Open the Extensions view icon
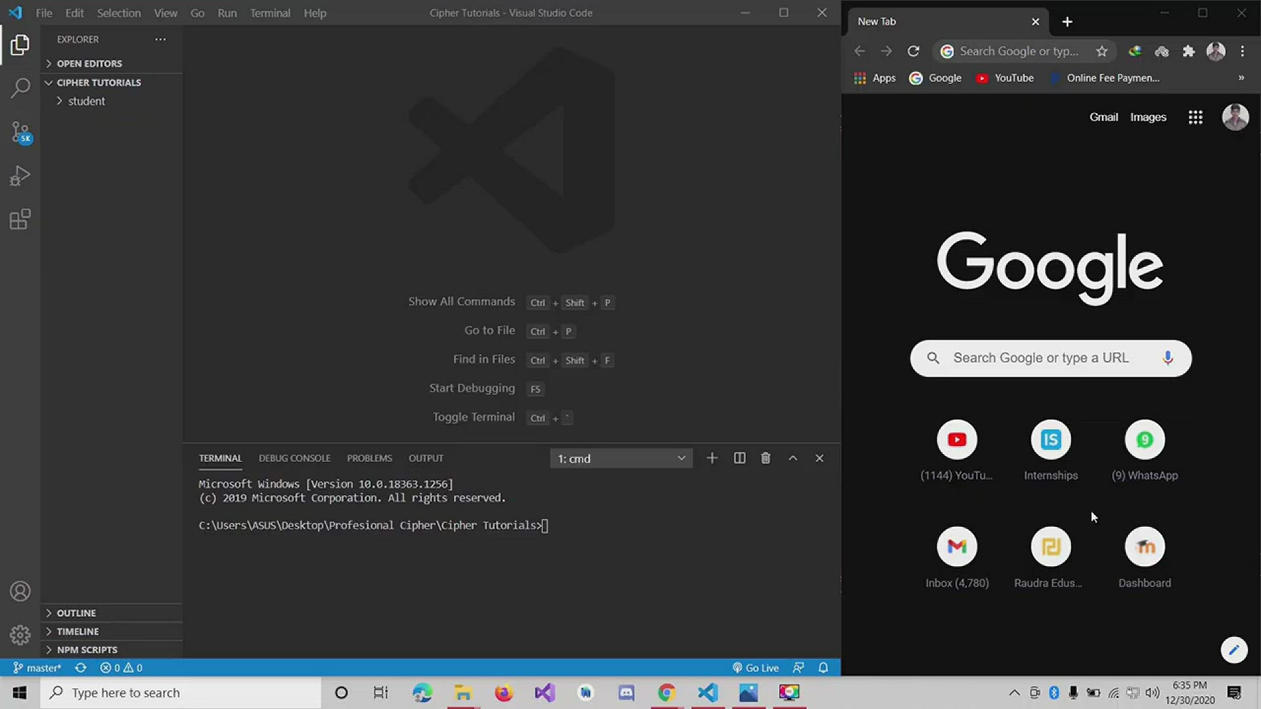Viewport: 1261px width, 709px height. point(20,219)
